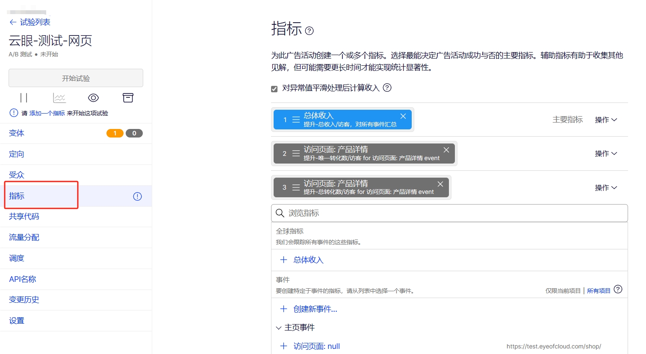Click help icon beside 对异常值平滑处理后计算收入
This screenshot has width=646, height=354.
tap(387, 88)
